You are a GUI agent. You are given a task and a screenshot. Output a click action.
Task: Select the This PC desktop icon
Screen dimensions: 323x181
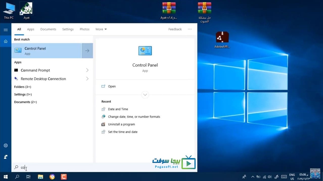pos(9,11)
